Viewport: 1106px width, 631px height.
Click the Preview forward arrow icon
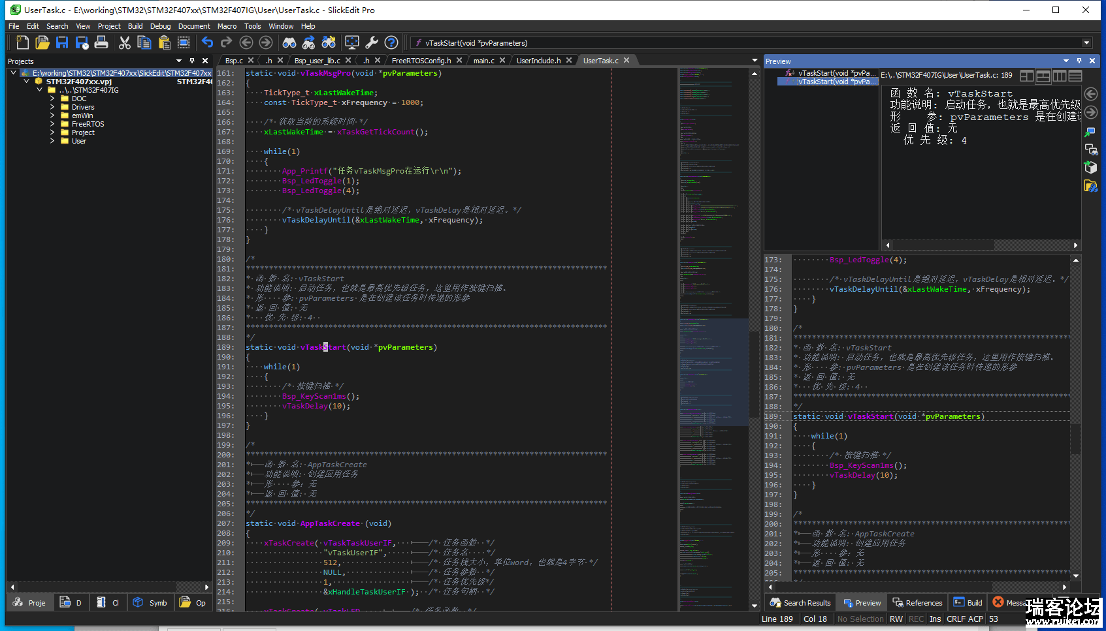pos(1090,112)
